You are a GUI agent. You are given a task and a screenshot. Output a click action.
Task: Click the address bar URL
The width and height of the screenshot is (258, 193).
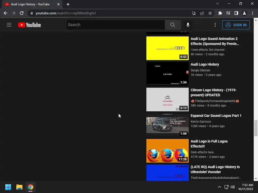[66, 13]
